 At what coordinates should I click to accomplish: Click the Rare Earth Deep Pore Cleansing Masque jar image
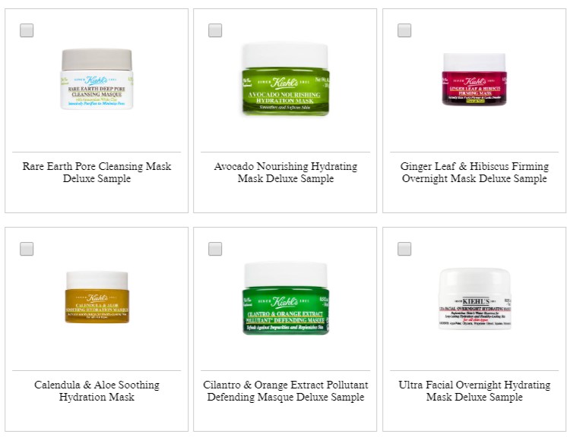(x=97, y=79)
